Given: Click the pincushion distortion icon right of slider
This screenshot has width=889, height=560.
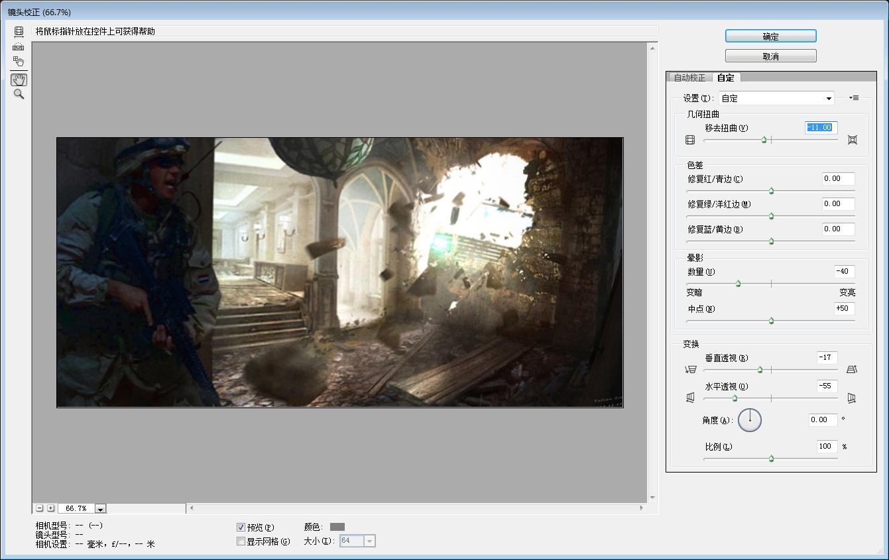Looking at the screenshot, I should 853,140.
